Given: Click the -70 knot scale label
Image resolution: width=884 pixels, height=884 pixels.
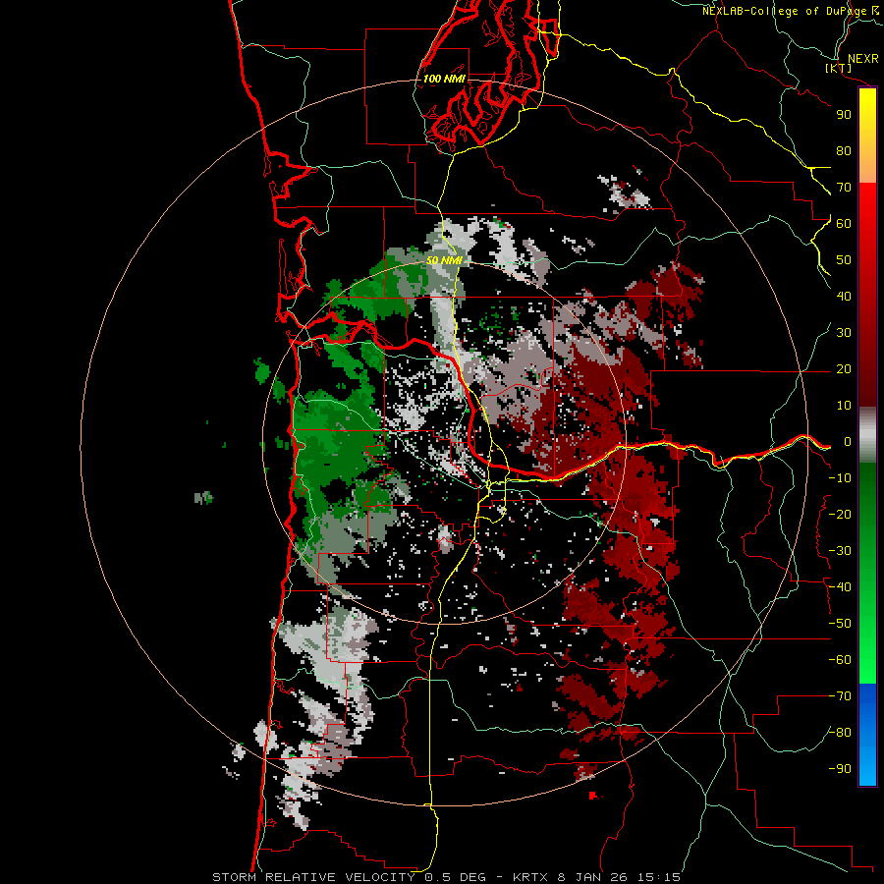Looking at the screenshot, I should pos(840,696).
